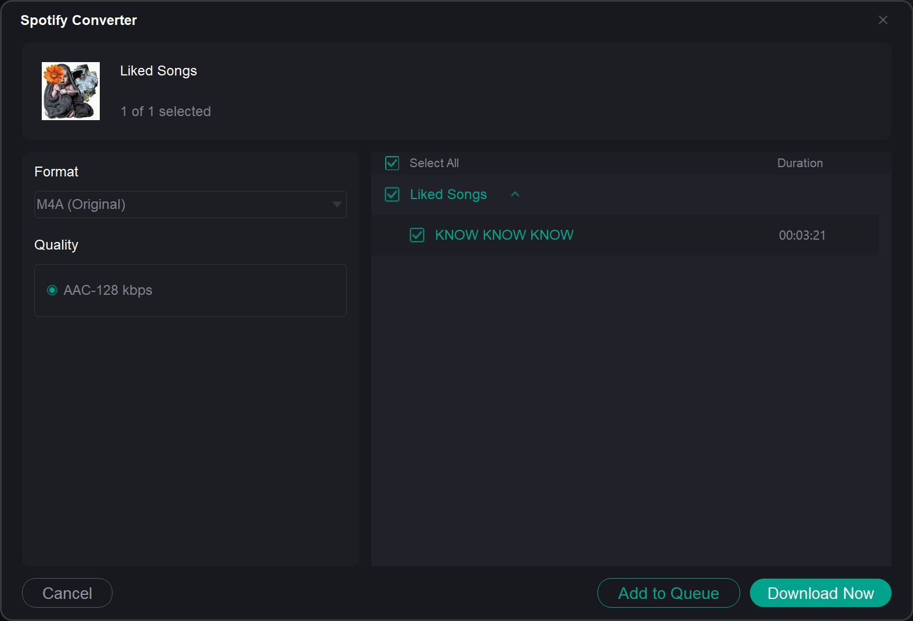Uncheck the KNOW KNOW KNOW track checkbox
913x621 pixels.
click(x=417, y=235)
